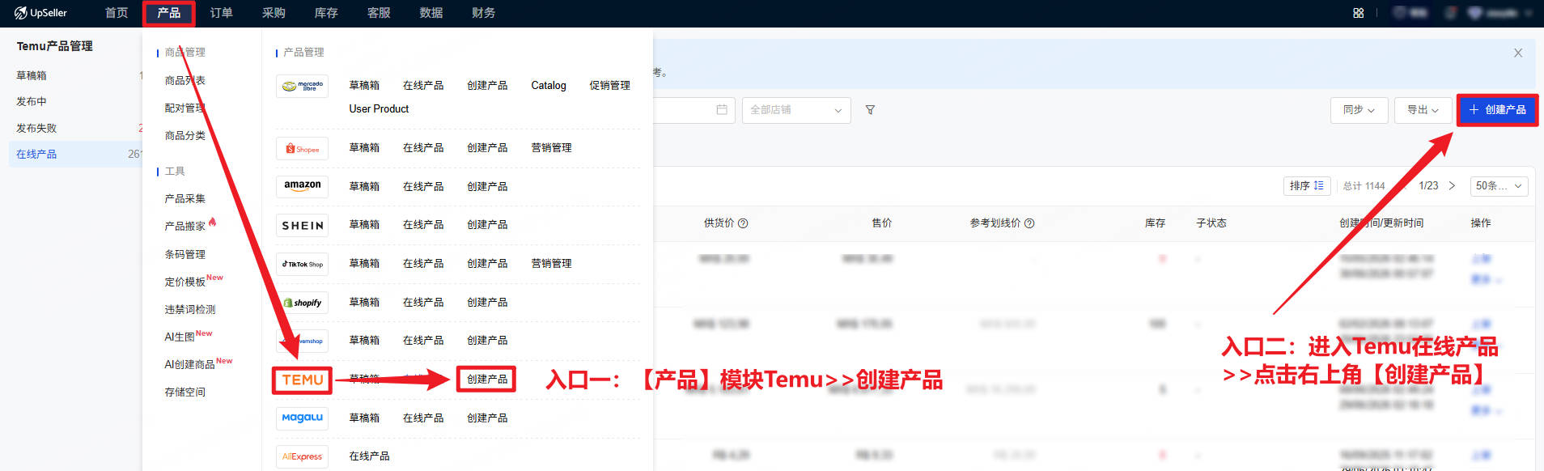
Task: Open the 采购 top menu
Action: click(274, 13)
